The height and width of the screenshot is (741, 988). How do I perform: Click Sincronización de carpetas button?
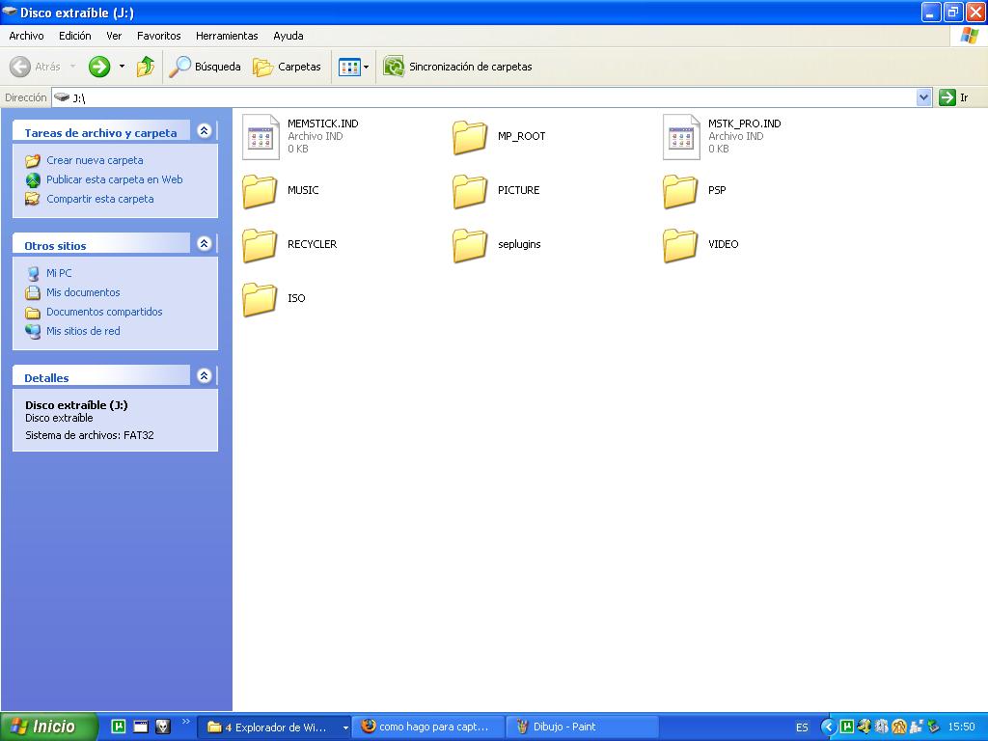(x=458, y=67)
